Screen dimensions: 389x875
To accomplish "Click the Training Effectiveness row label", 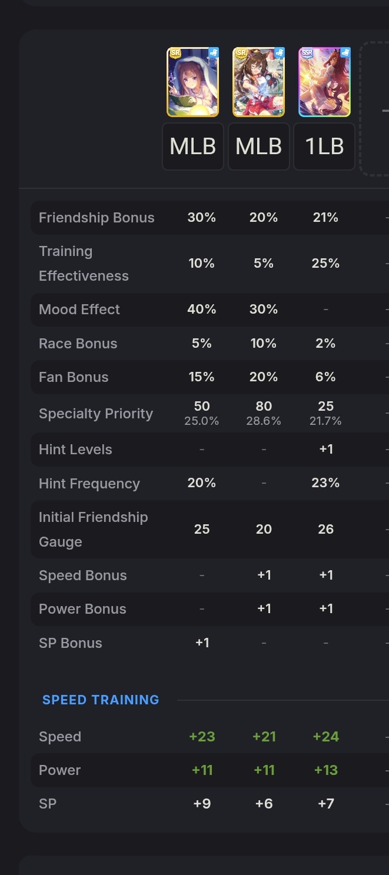I will coord(84,264).
